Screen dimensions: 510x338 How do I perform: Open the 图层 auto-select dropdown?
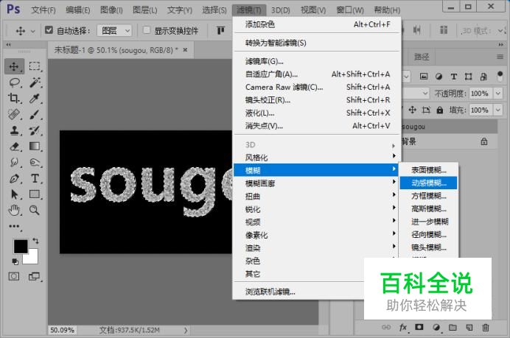coord(114,31)
